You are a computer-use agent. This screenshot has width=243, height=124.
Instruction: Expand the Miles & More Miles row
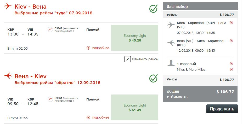click(231, 69)
